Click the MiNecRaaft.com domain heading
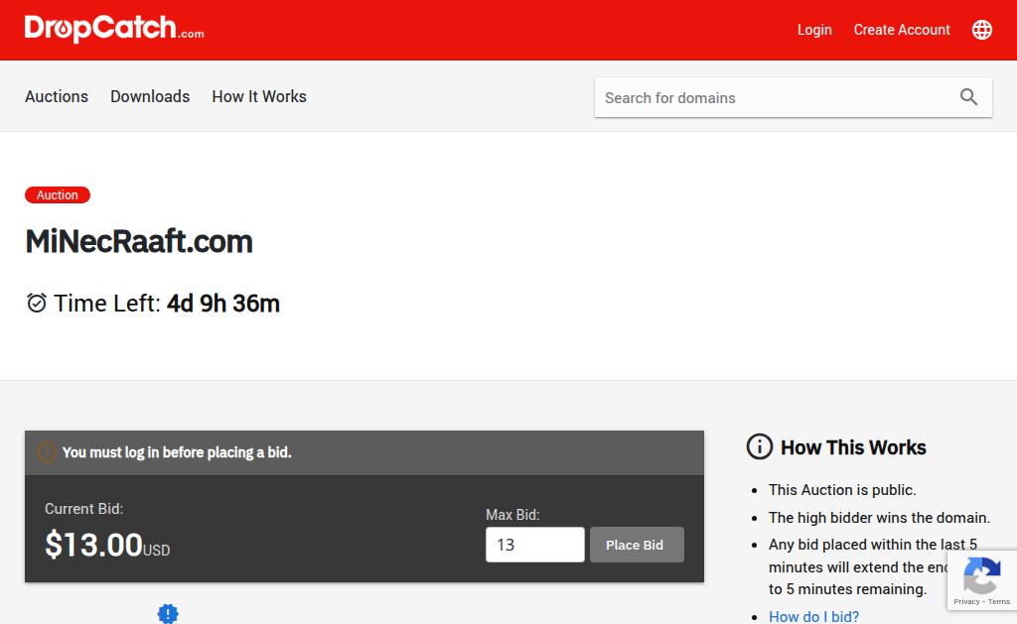Image resolution: width=1017 pixels, height=624 pixels. [x=139, y=241]
